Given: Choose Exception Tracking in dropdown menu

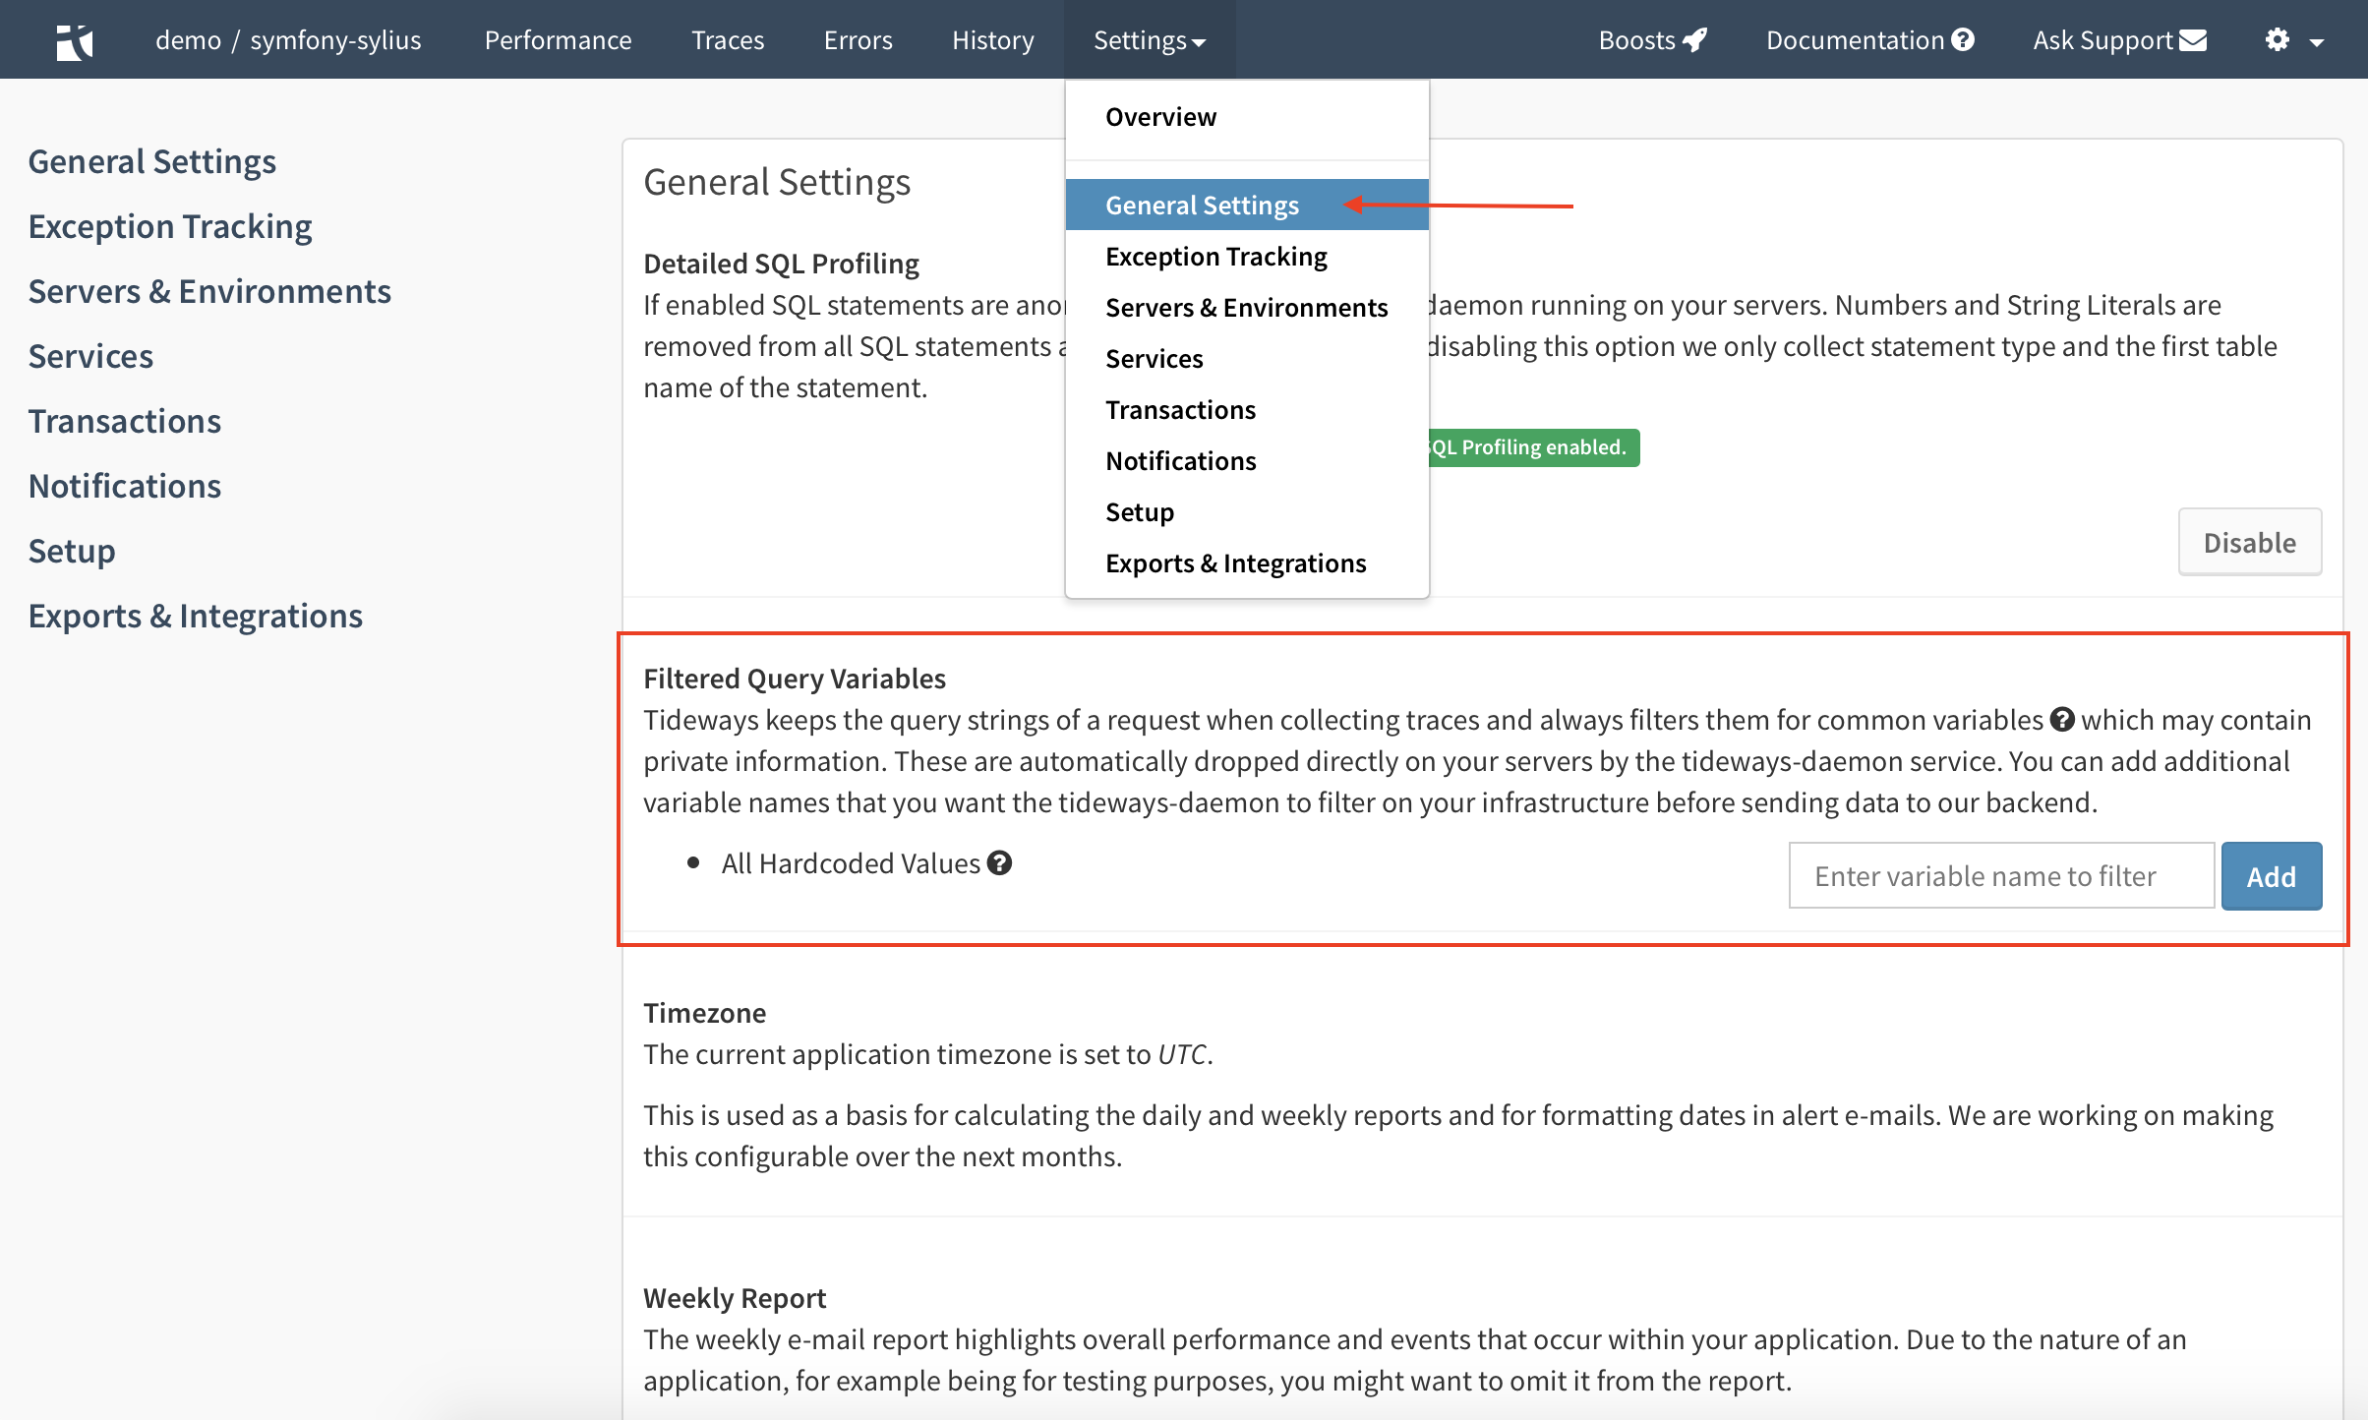Looking at the screenshot, I should [x=1247, y=256].
